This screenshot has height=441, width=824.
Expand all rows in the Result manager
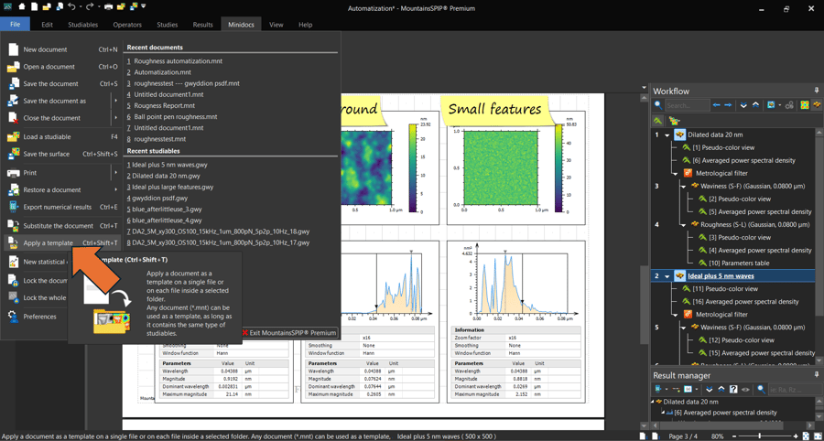710,389
